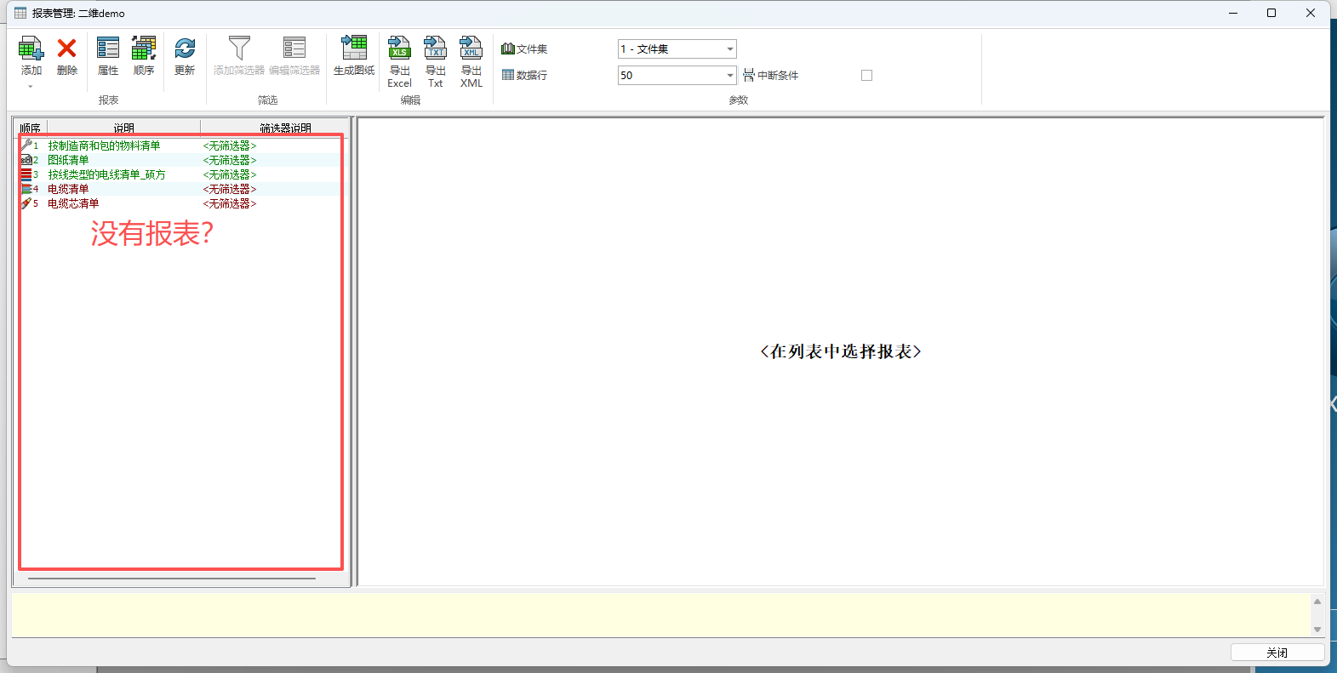Export report with 导出 Txt

[435, 61]
